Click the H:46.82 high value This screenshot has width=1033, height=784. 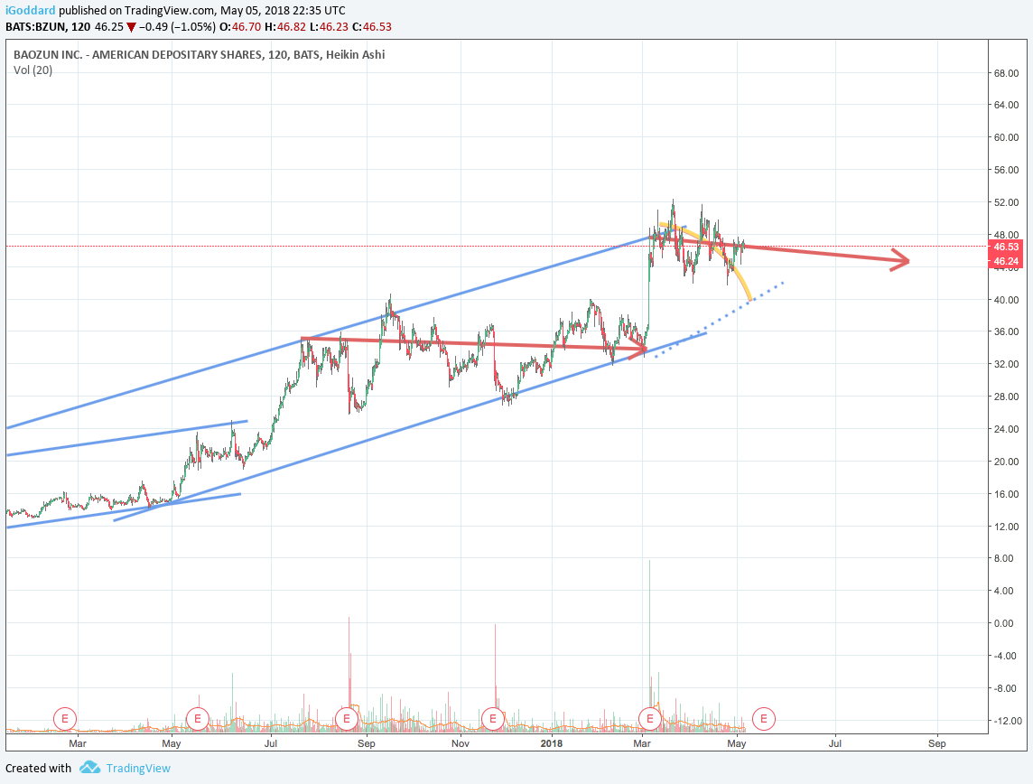[x=286, y=27]
